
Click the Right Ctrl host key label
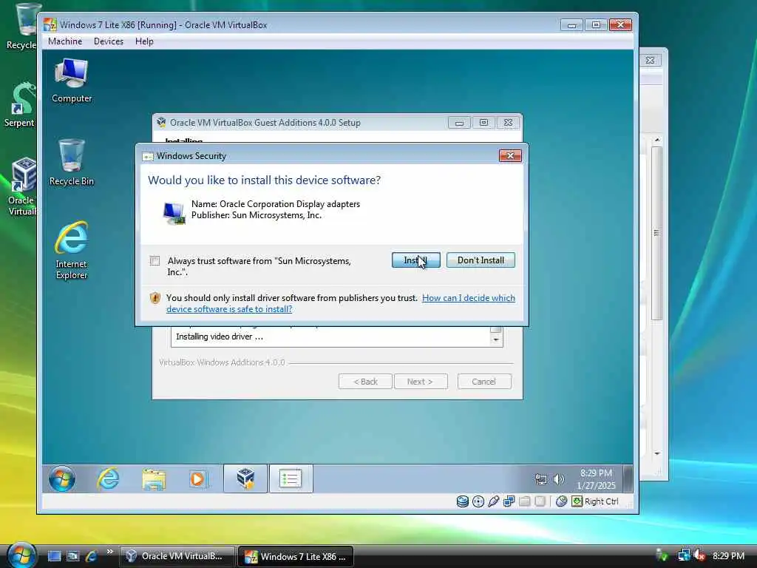[x=601, y=501]
